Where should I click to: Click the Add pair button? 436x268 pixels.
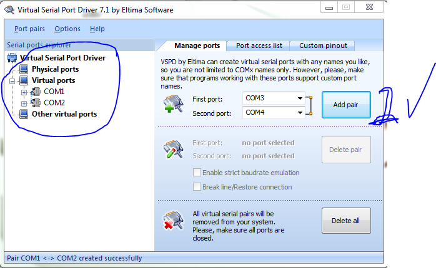346,105
